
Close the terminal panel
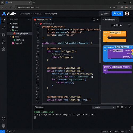[130, 107]
